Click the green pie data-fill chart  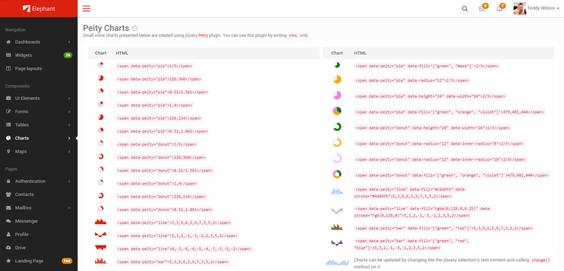point(337,65)
